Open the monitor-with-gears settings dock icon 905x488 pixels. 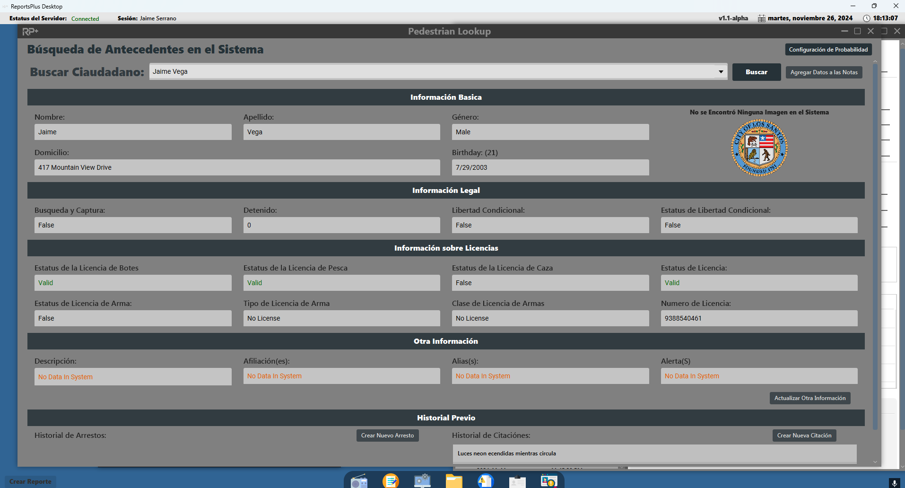click(x=422, y=481)
